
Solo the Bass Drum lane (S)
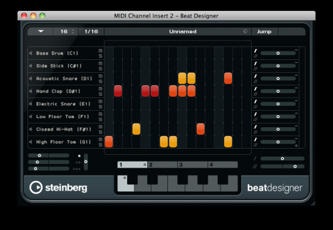click(100, 56)
